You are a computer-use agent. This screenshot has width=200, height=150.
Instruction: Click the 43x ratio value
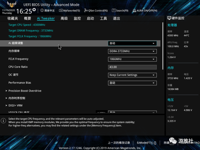[x=186, y=46]
